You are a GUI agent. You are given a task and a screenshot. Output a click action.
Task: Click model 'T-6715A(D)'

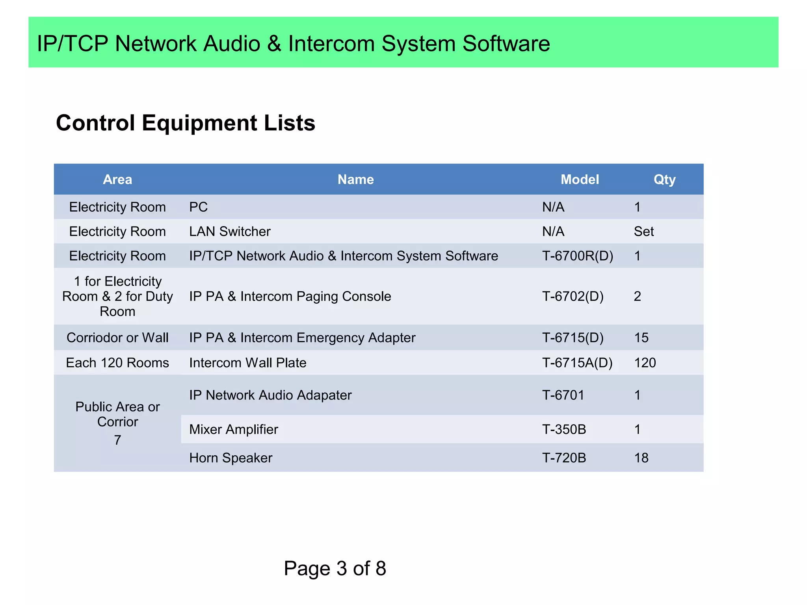(577, 363)
